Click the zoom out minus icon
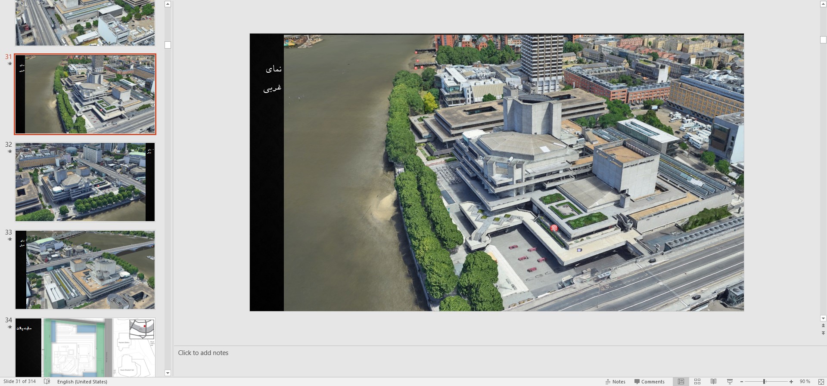Screen dimensions: 827x386 (742, 382)
